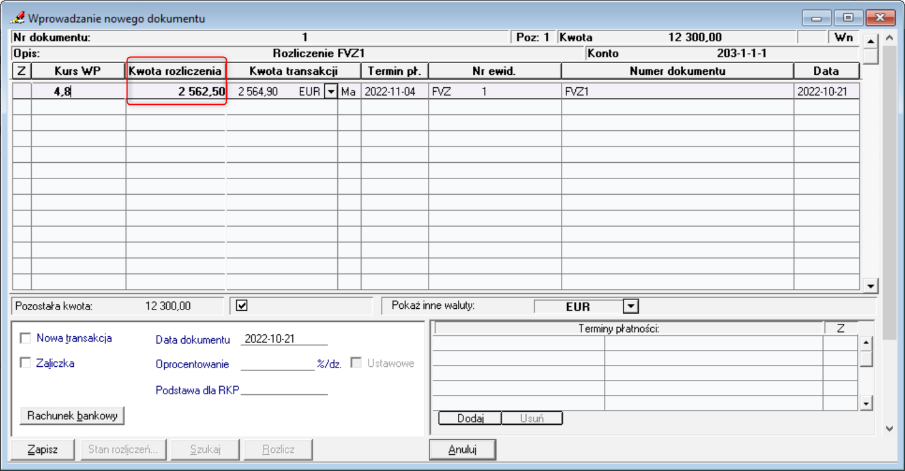
Task: Click the Kwota value 12 300,00 at top
Action: point(695,37)
